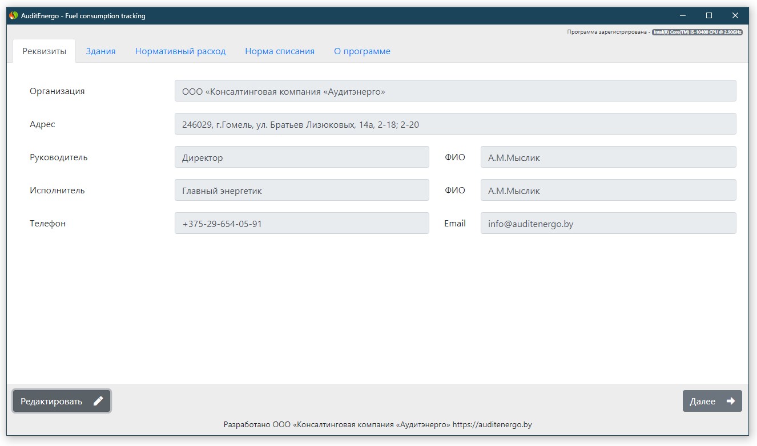Select the Реквизиты tab
Viewport: 757px width, 446px height.
[x=45, y=51]
